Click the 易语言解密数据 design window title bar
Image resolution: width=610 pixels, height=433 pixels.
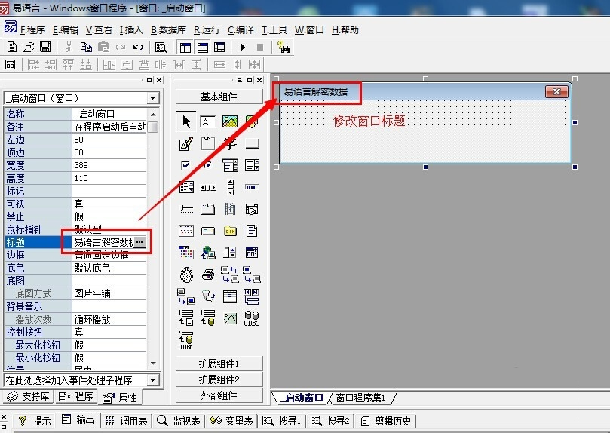click(425, 92)
